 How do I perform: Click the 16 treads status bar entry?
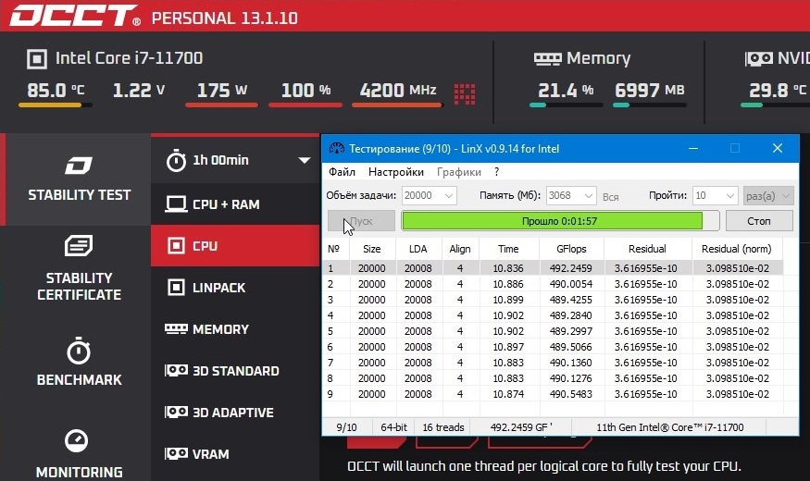(x=443, y=427)
